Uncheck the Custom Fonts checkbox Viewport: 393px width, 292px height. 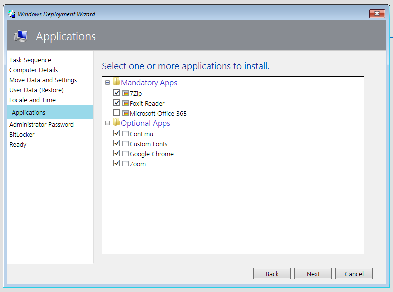(116, 143)
